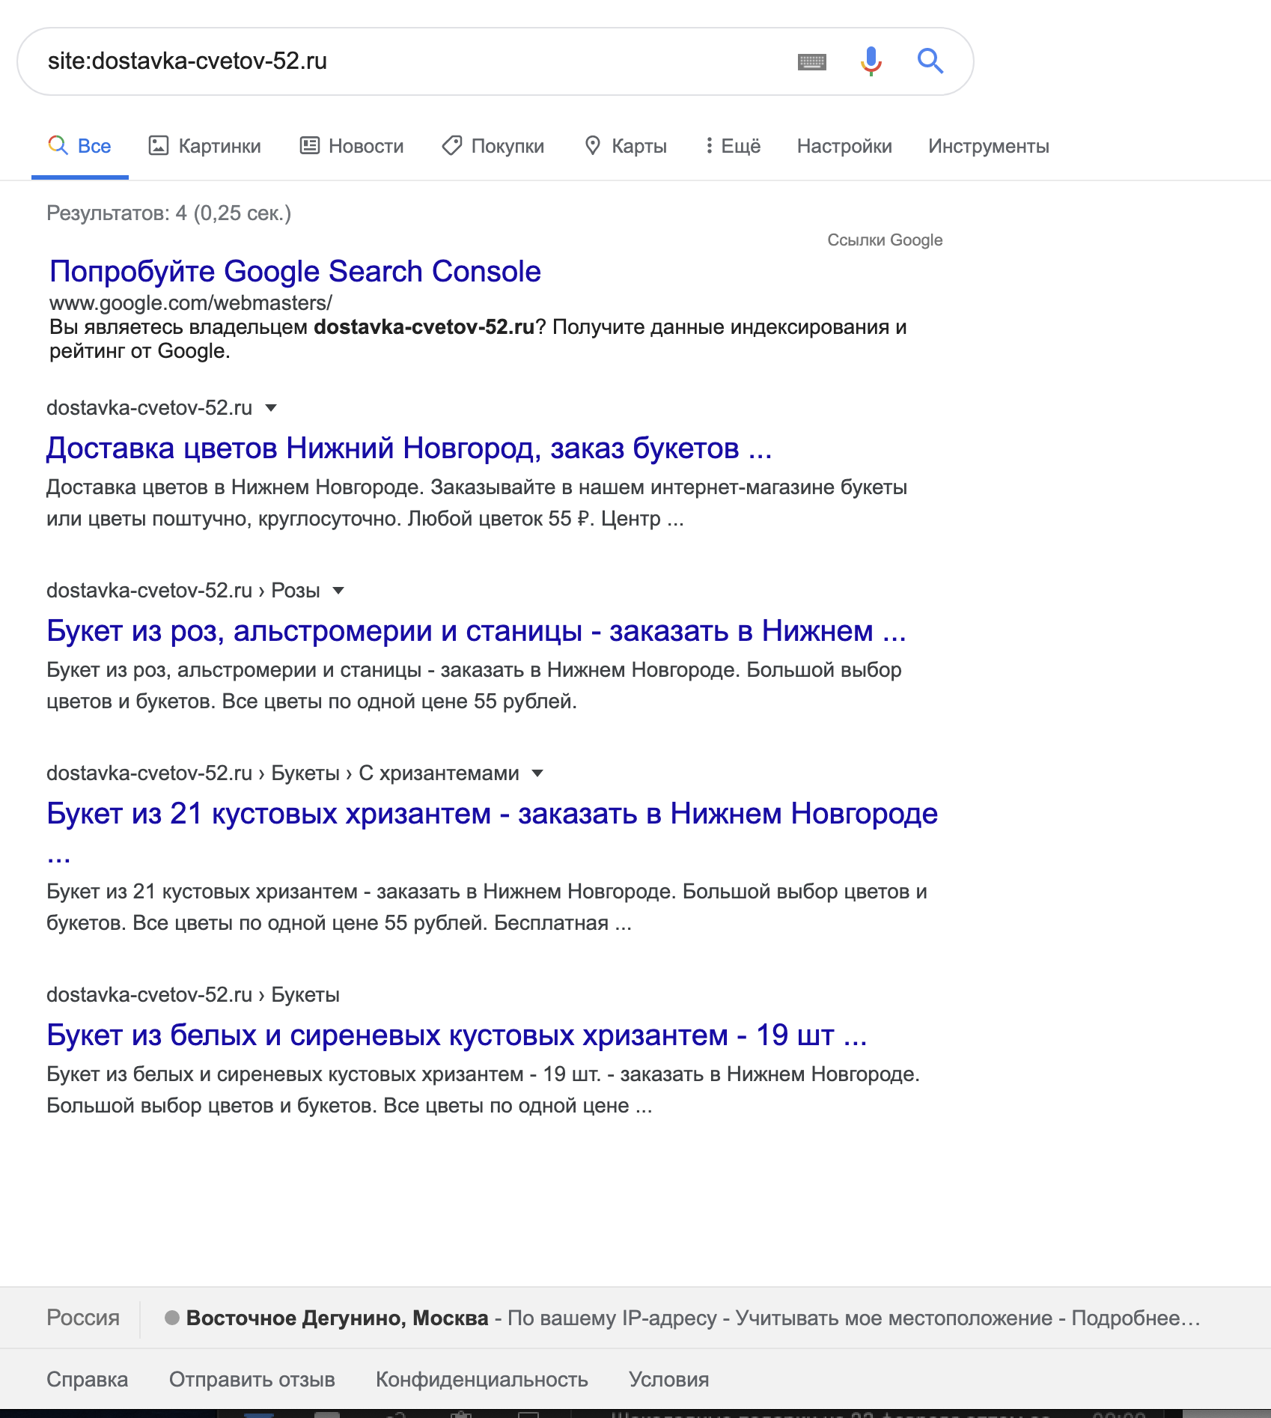
Task: Open Попробуйте Google Search Console link
Action: pos(295,271)
